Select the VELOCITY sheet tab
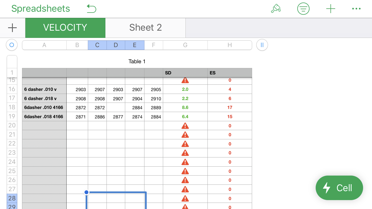Image resolution: width=372 pixels, height=209 pixels. click(x=65, y=28)
